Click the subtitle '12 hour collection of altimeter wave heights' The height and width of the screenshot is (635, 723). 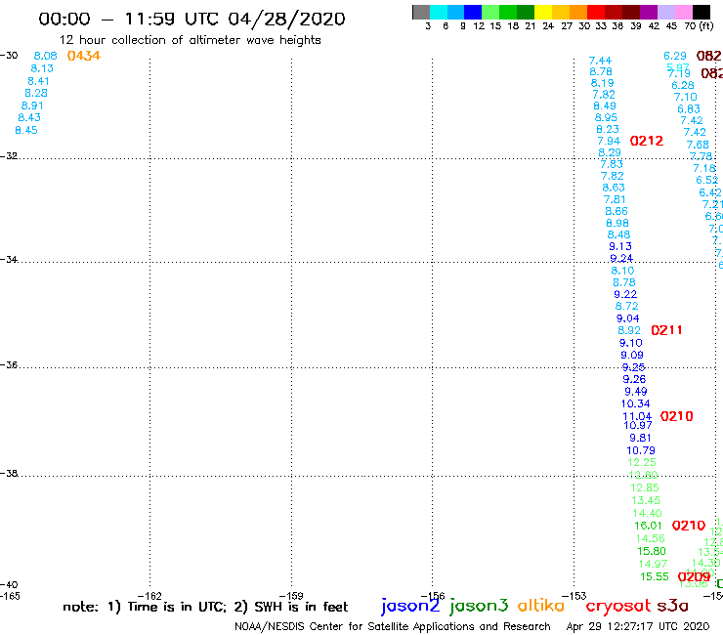pos(190,40)
